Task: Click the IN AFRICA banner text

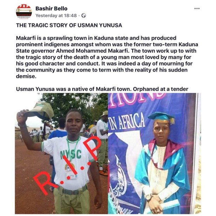Action: point(127,123)
